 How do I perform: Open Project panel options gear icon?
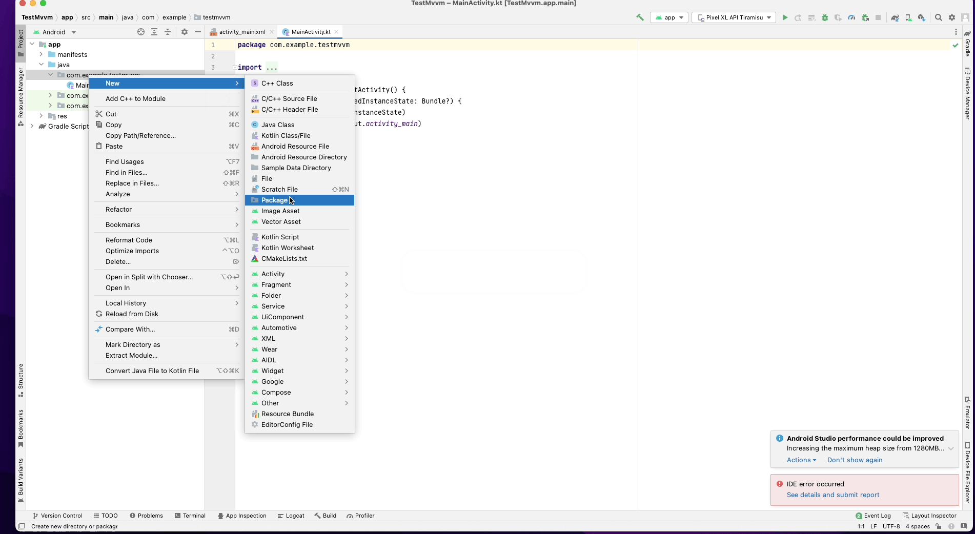185,32
